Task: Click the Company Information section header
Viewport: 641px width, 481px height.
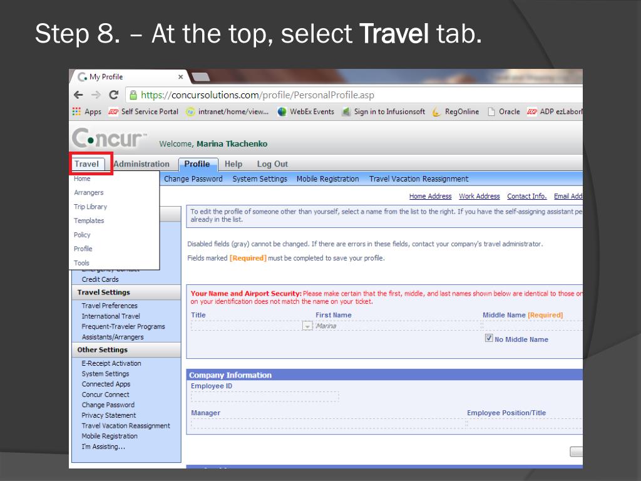Action: click(384, 375)
